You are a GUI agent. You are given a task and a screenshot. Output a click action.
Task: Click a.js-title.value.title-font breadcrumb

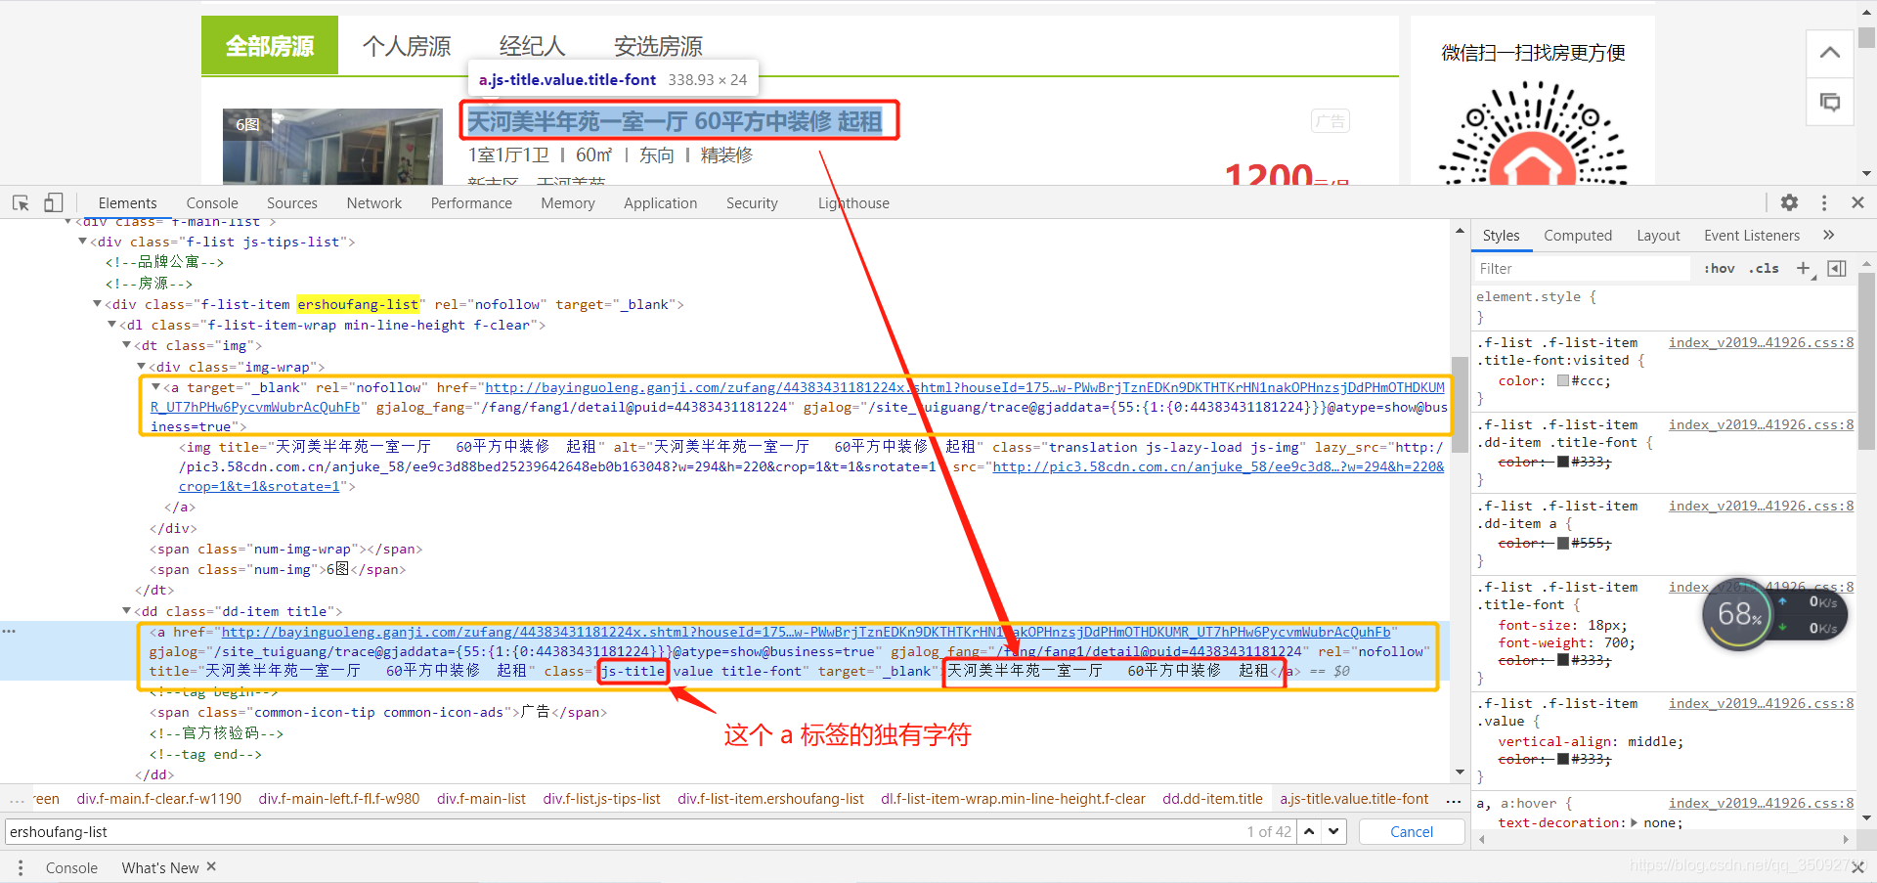[1354, 799]
